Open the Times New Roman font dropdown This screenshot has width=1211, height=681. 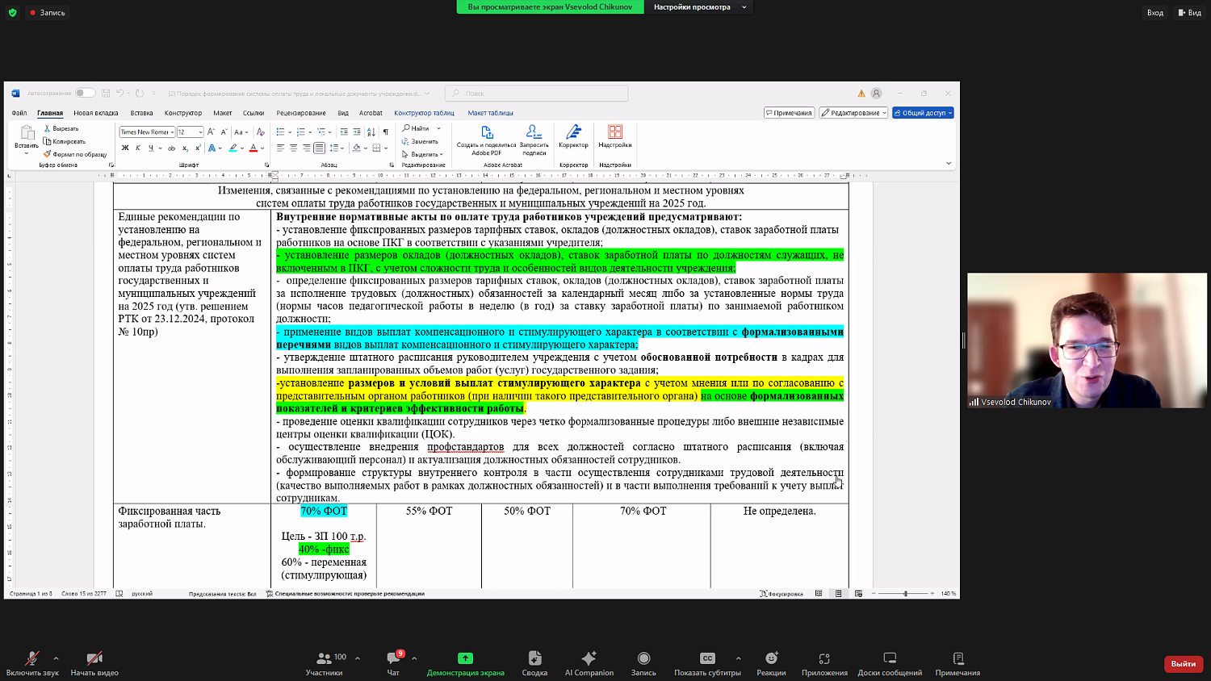click(172, 132)
